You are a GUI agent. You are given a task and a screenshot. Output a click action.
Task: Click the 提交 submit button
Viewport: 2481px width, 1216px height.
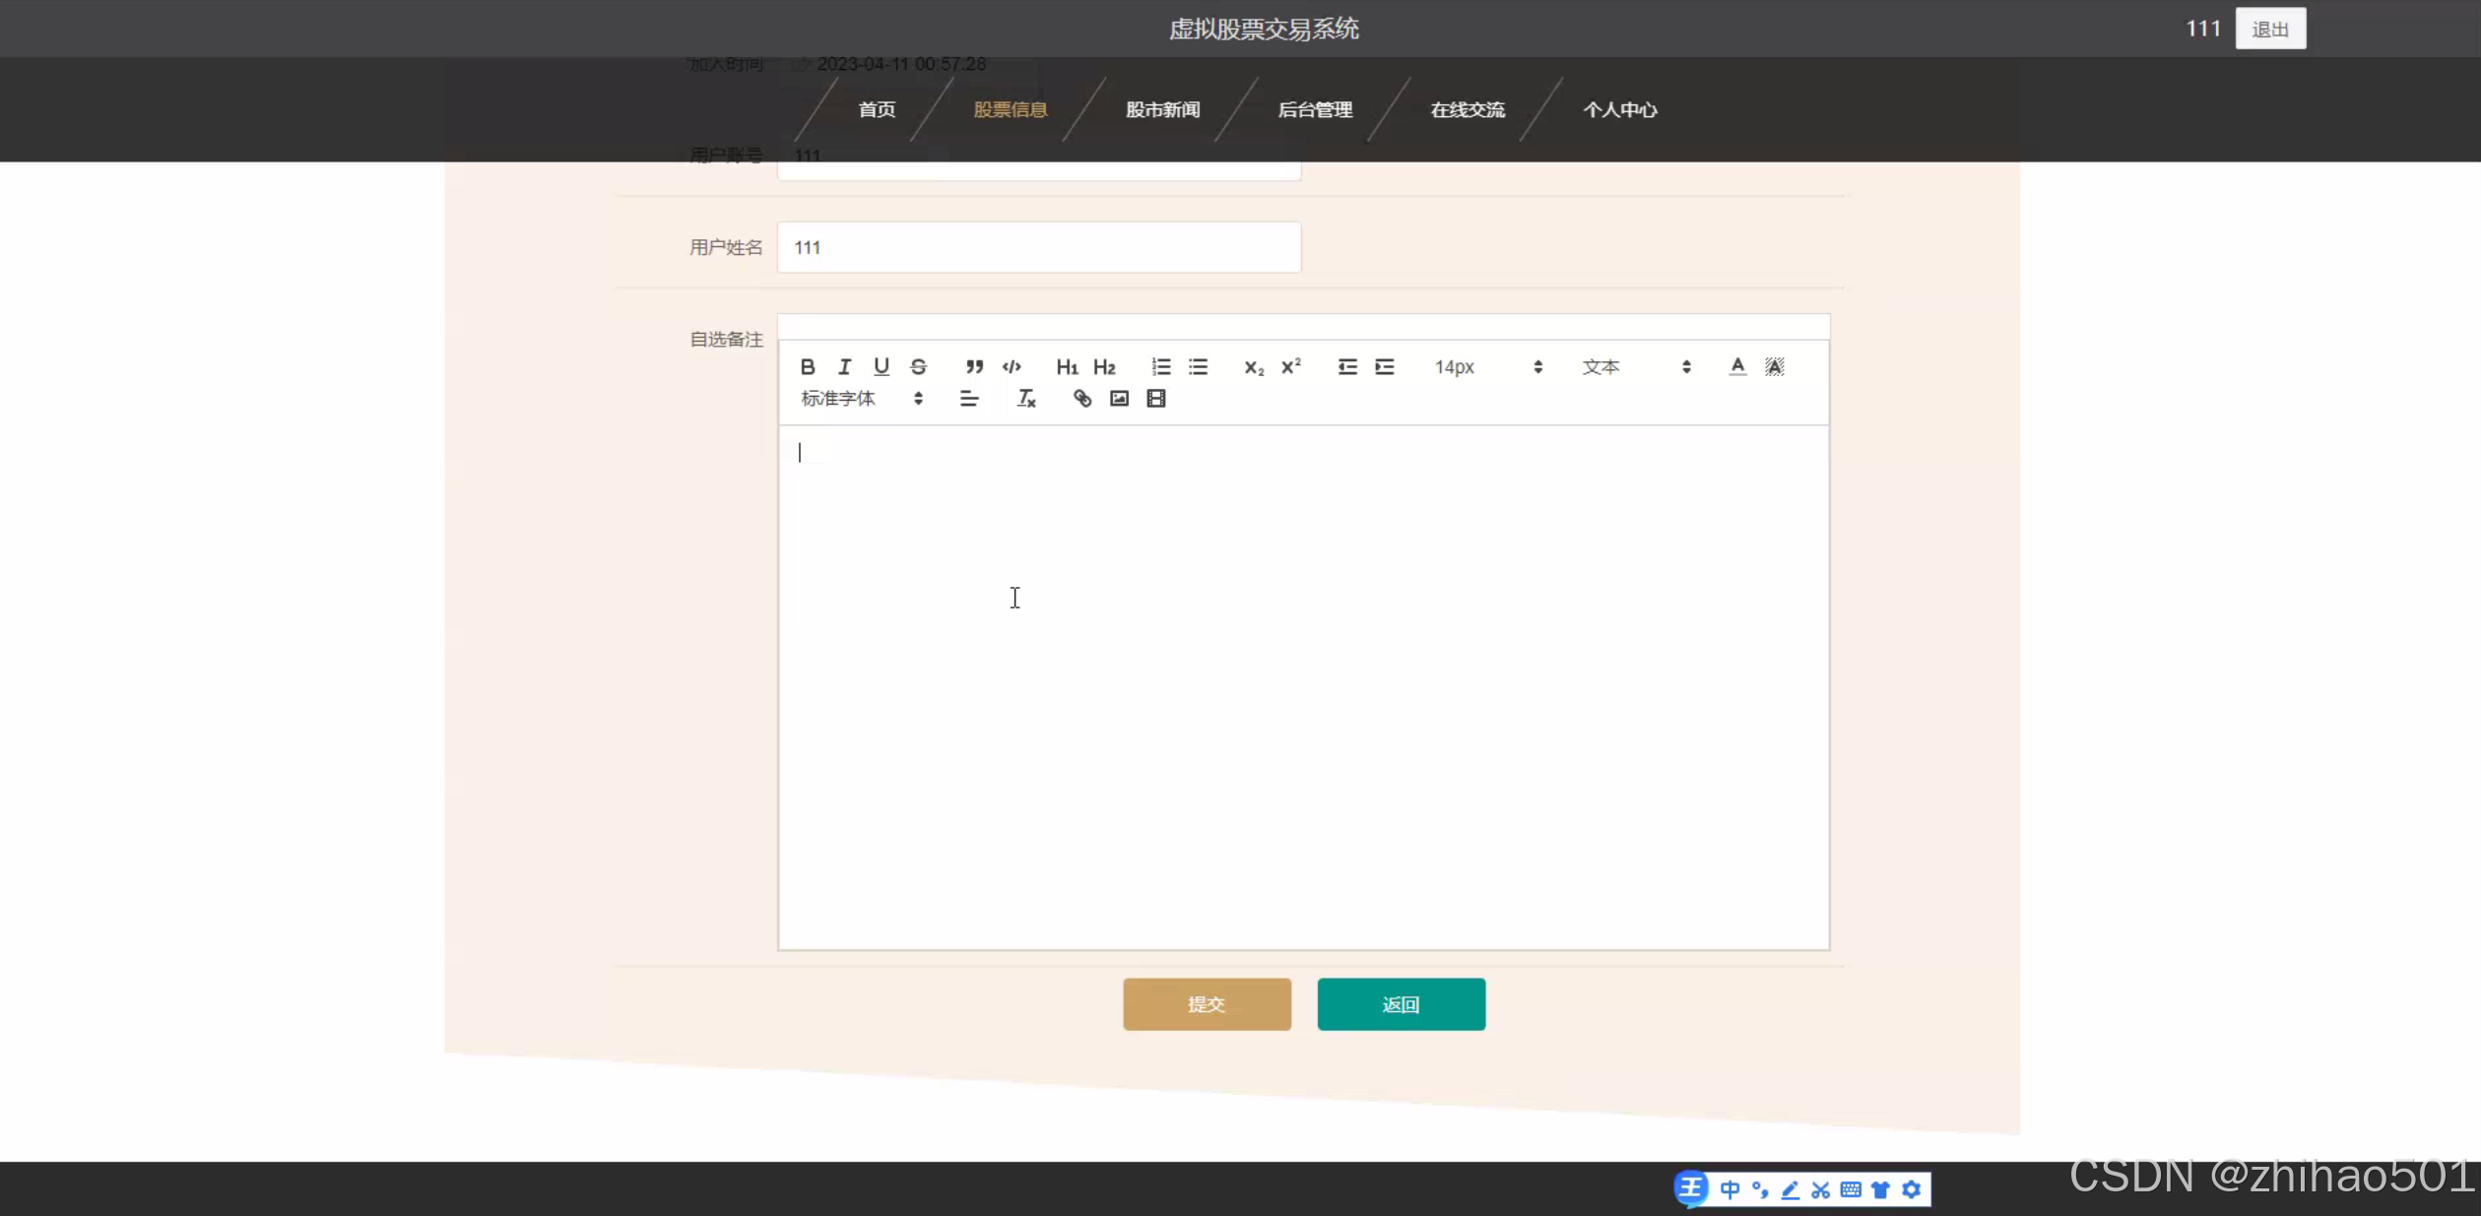pos(1207,1003)
